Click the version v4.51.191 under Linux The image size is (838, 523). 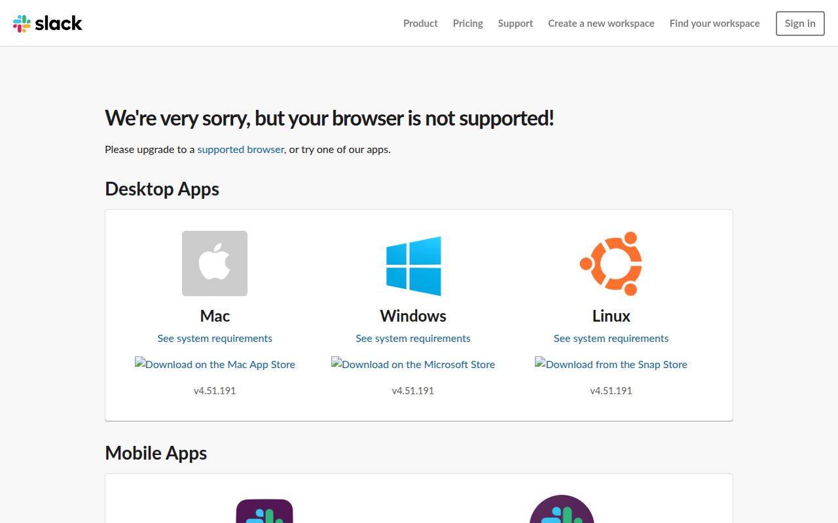[x=611, y=390]
